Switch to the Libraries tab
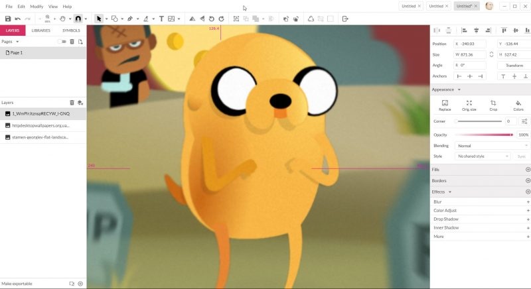The height and width of the screenshot is (289, 531). pos(40,30)
